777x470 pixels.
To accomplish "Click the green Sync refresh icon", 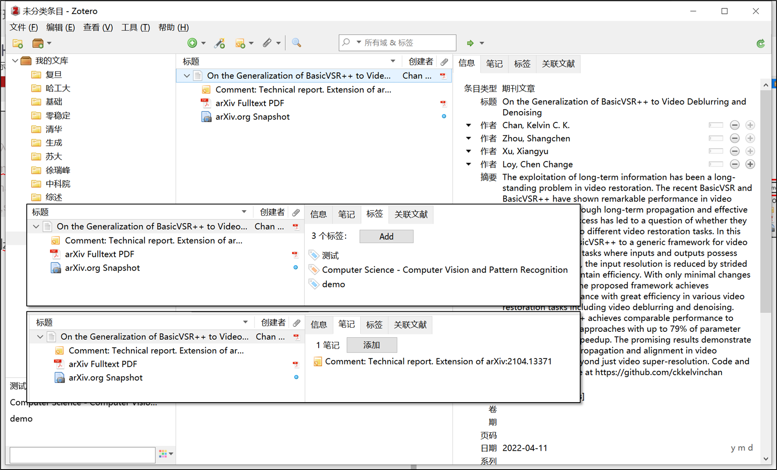I will point(761,43).
